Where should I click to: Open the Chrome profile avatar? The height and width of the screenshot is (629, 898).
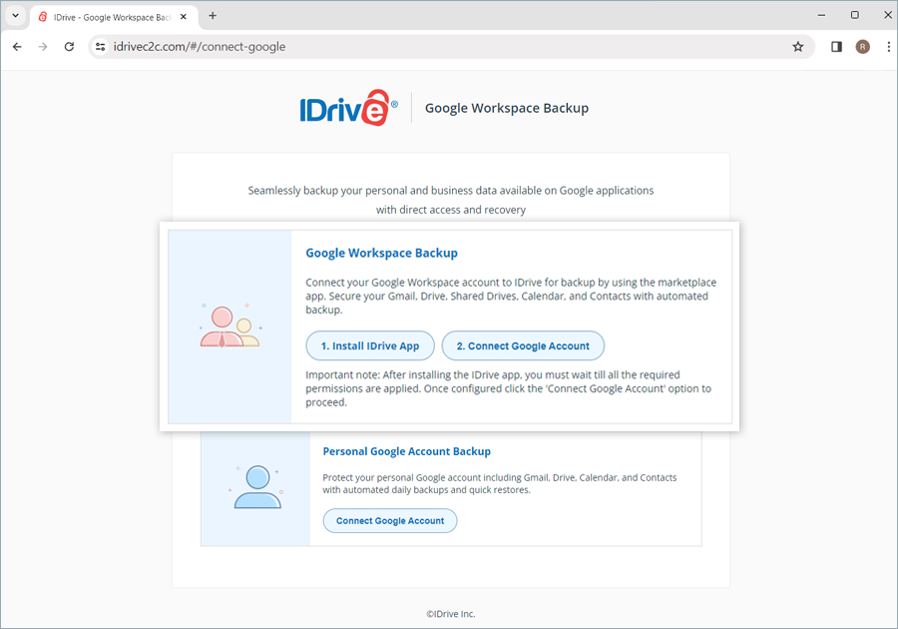click(862, 47)
